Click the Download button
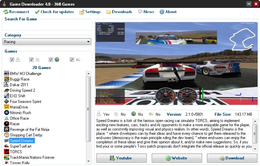 click(x=232, y=158)
